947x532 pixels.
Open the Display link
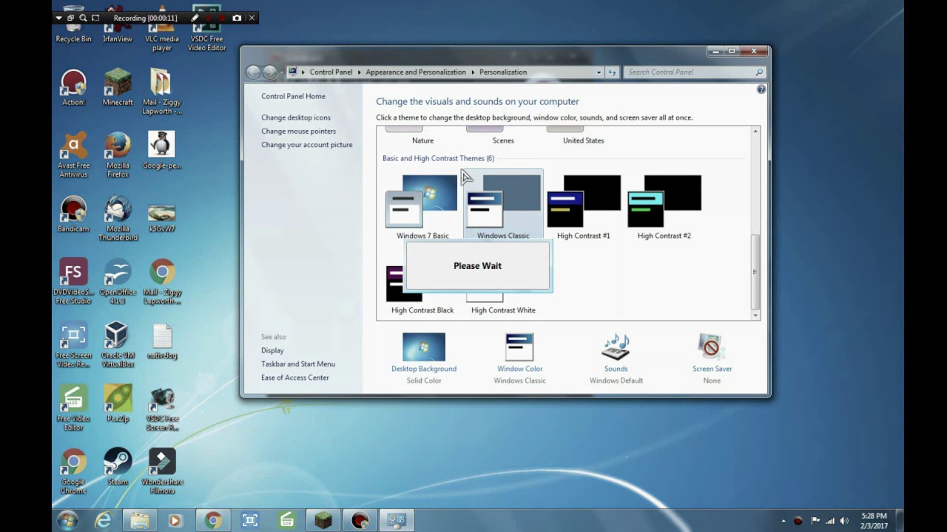(x=272, y=350)
